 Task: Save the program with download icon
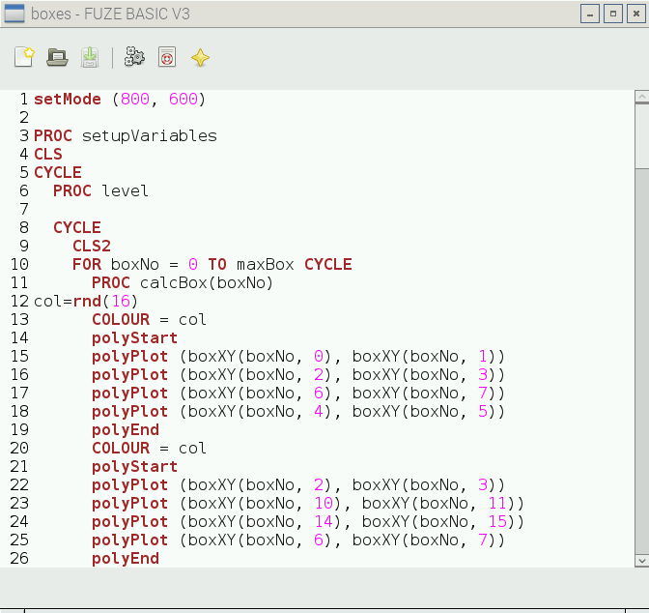pos(90,57)
